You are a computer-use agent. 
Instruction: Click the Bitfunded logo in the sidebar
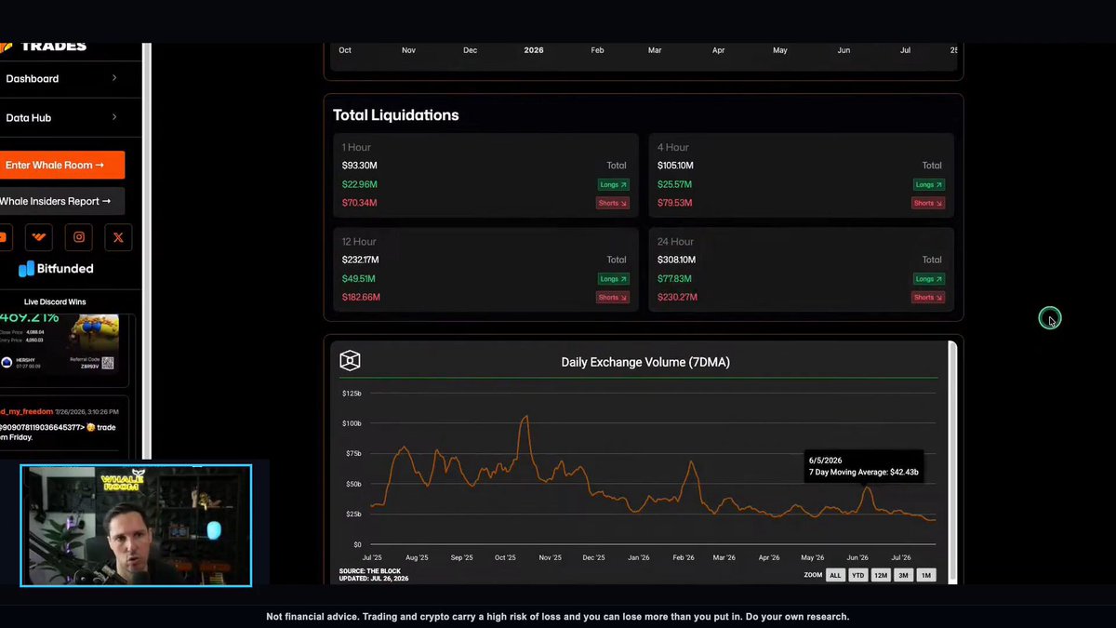tap(56, 269)
